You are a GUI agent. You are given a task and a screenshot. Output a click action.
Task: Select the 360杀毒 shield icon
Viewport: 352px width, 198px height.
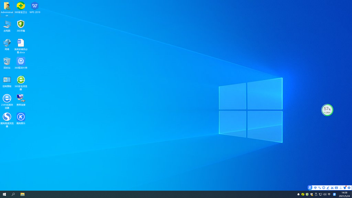(x=21, y=26)
